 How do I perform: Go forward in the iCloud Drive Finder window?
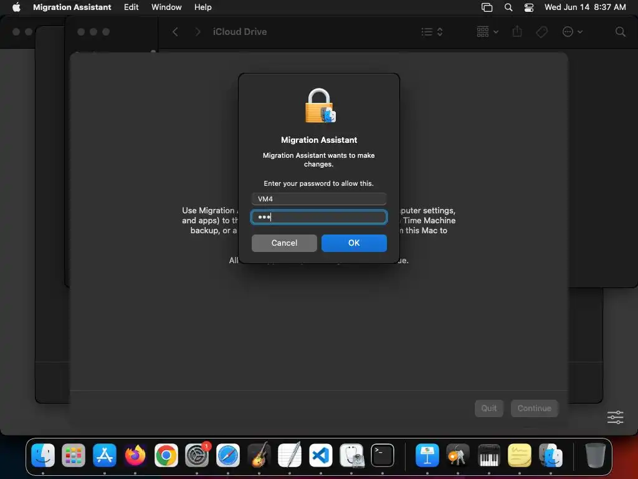pyautogui.click(x=198, y=32)
